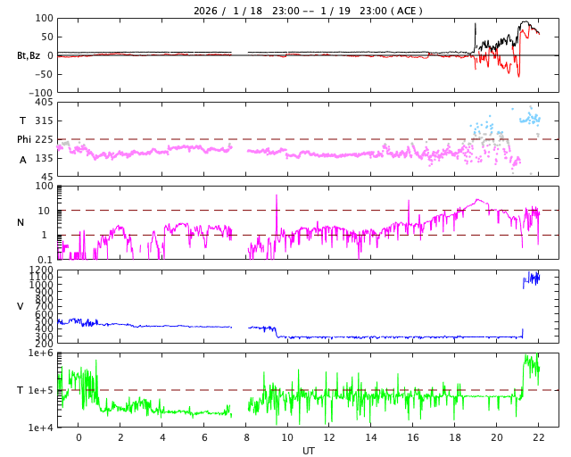Screen dimensions: 571x457
Task: Click the '4' hour tick on UT axis
Action: tap(162, 437)
